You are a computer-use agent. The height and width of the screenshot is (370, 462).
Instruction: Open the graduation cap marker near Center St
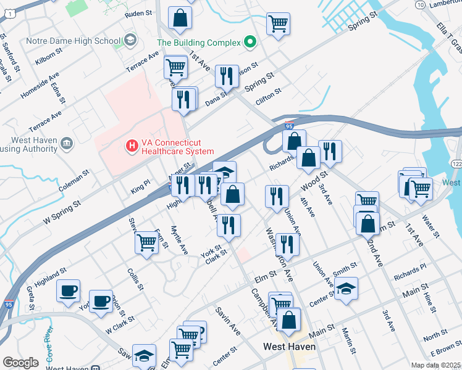[x=346, y=290]
